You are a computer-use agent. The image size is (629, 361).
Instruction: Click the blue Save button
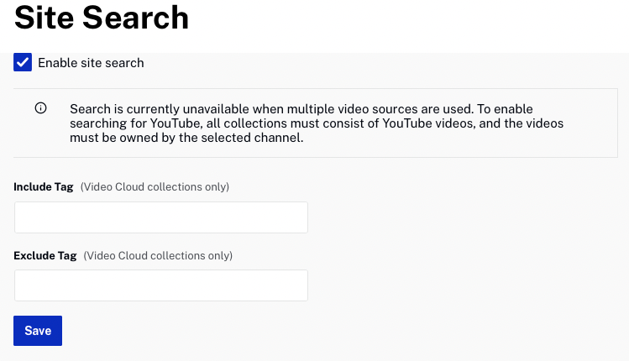tap(38, 331)
